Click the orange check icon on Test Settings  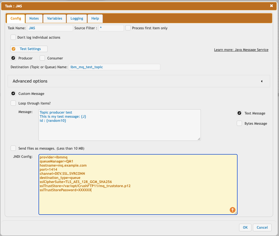(x=14, y=49)
